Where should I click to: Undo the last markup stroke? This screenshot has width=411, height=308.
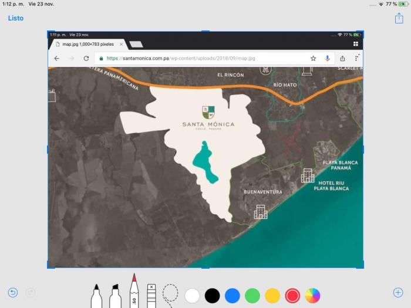[x=12, y=292]
